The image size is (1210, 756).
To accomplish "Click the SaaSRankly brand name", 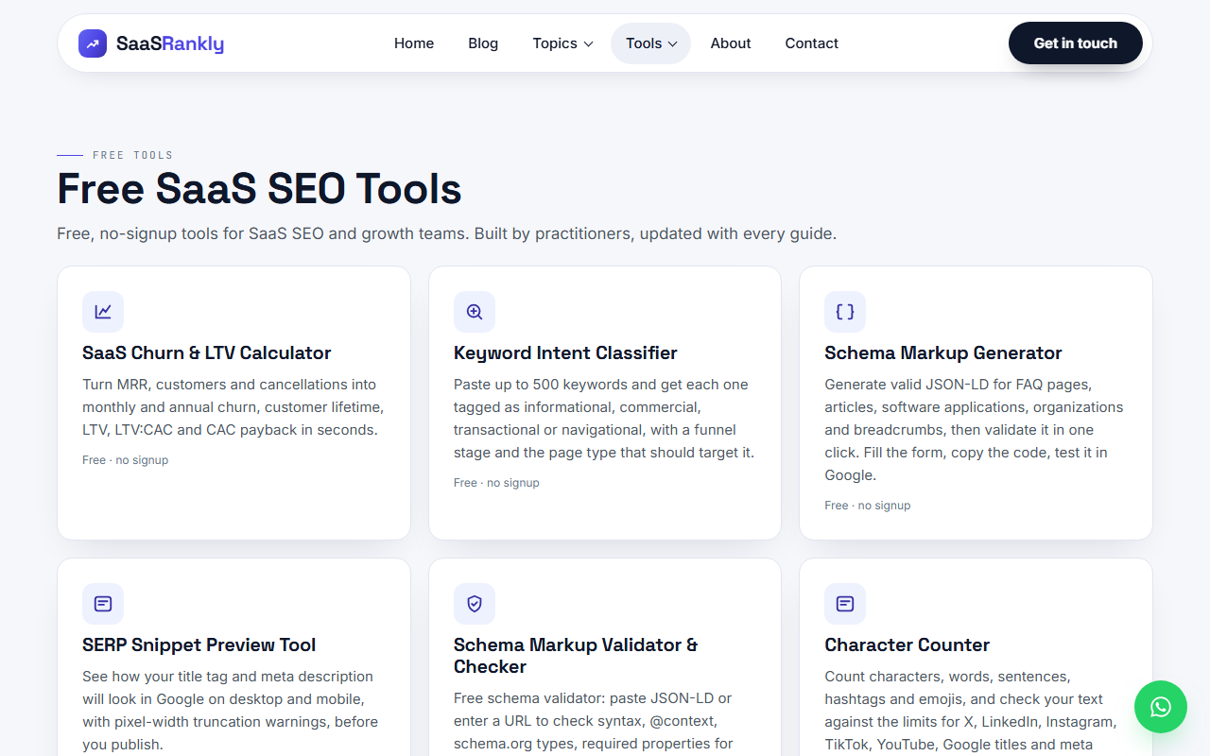I will click(x=170, y=43).
